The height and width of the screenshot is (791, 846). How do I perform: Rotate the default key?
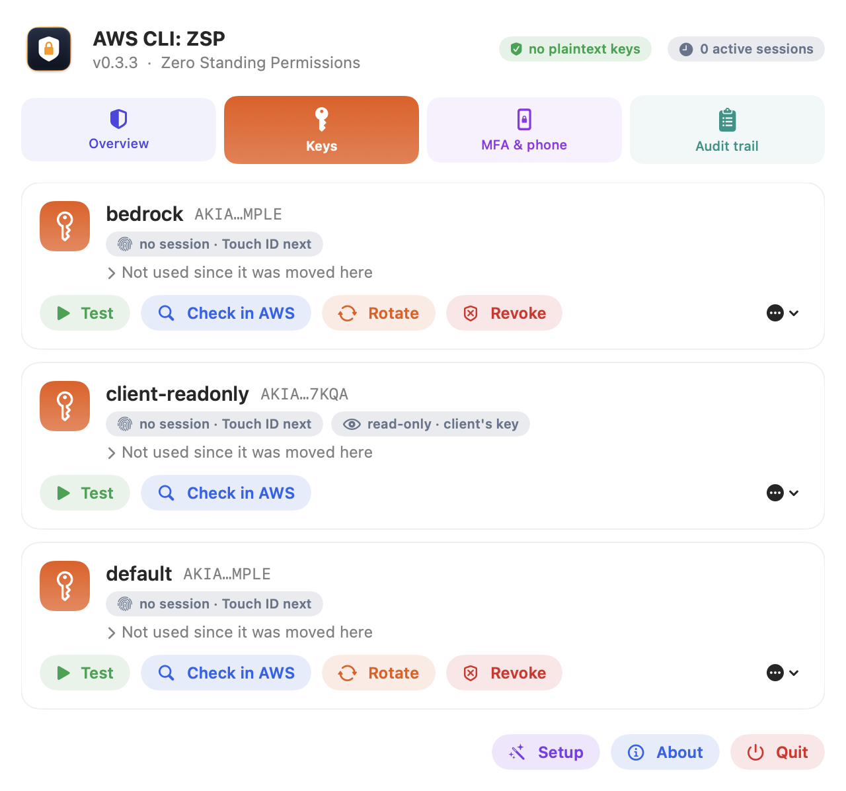[379, 673]
